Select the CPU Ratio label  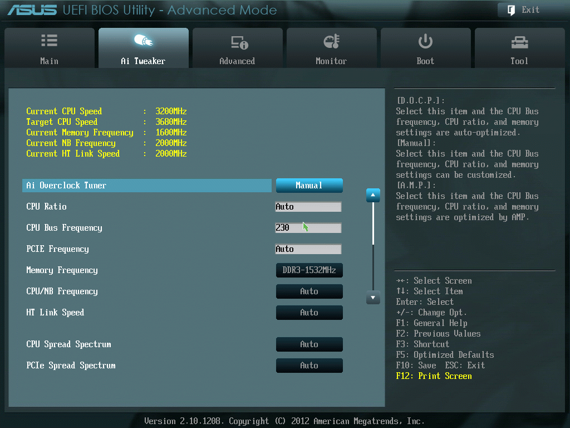[46, 207]
